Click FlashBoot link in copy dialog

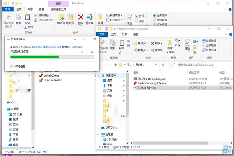(x=76, y=47)
